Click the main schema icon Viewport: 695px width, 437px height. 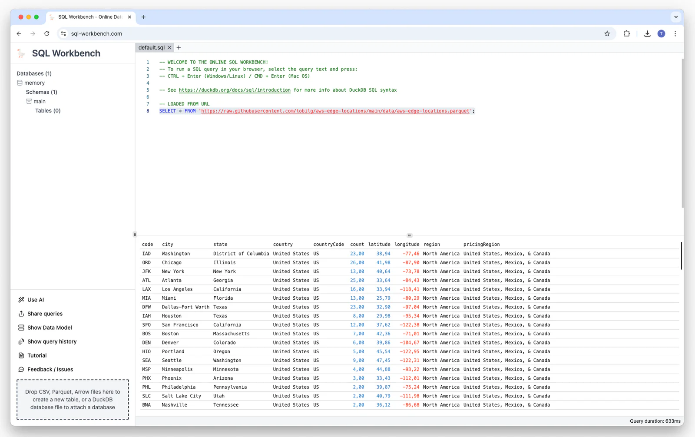(x=29, y=101)
